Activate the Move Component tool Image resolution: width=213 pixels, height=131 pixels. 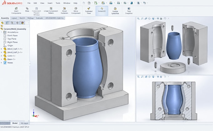[x=76, y=11]
